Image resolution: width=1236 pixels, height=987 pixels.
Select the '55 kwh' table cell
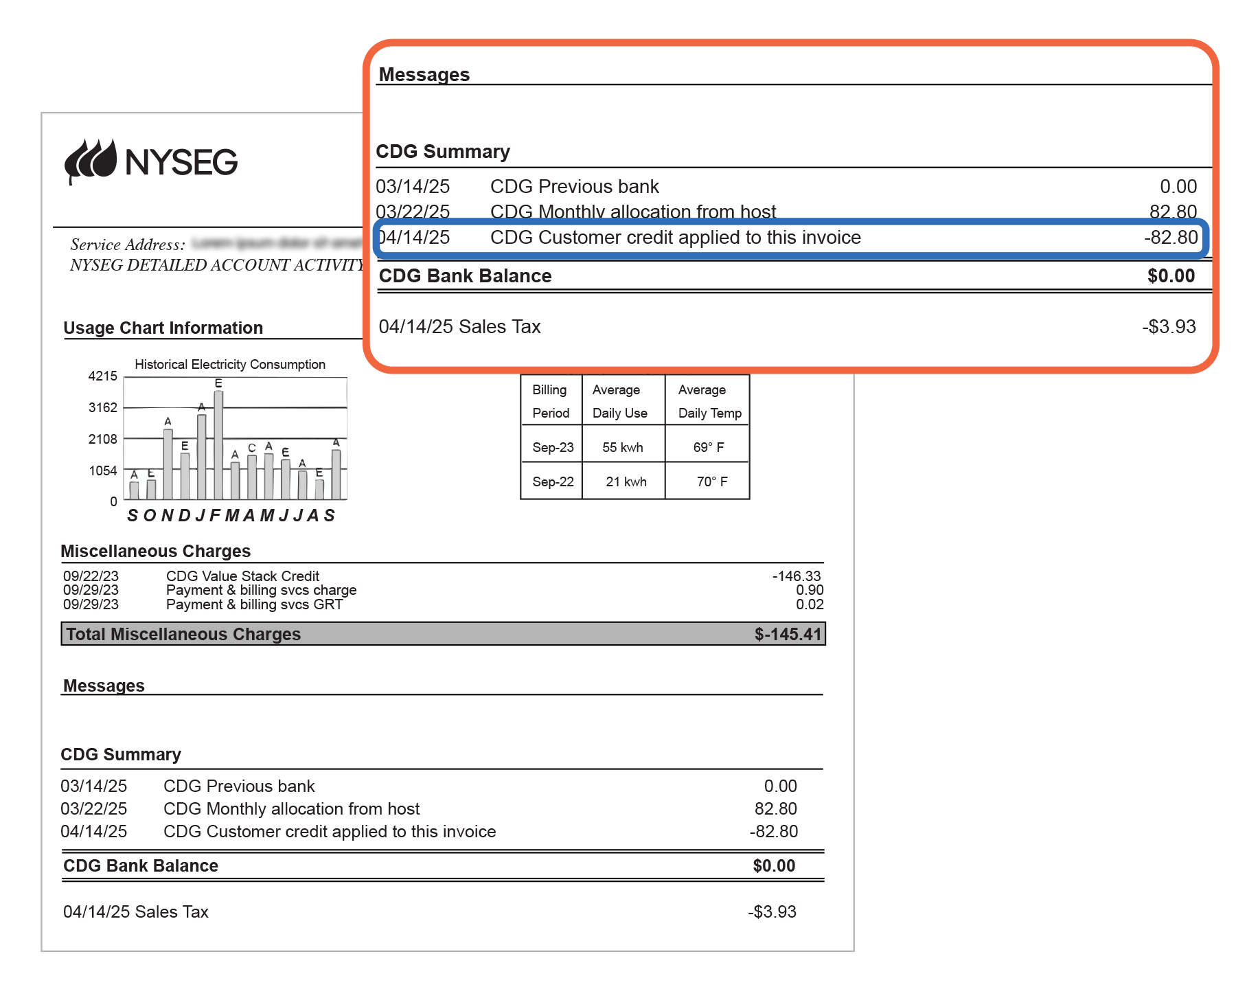coord(623,447)
